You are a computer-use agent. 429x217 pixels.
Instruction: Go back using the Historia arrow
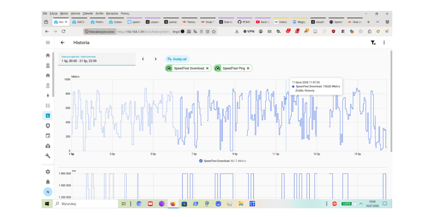coord(62,43)
